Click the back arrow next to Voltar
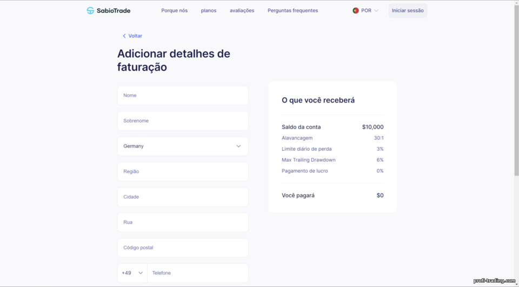Viewport: 519px width, 287px height. 124,36
